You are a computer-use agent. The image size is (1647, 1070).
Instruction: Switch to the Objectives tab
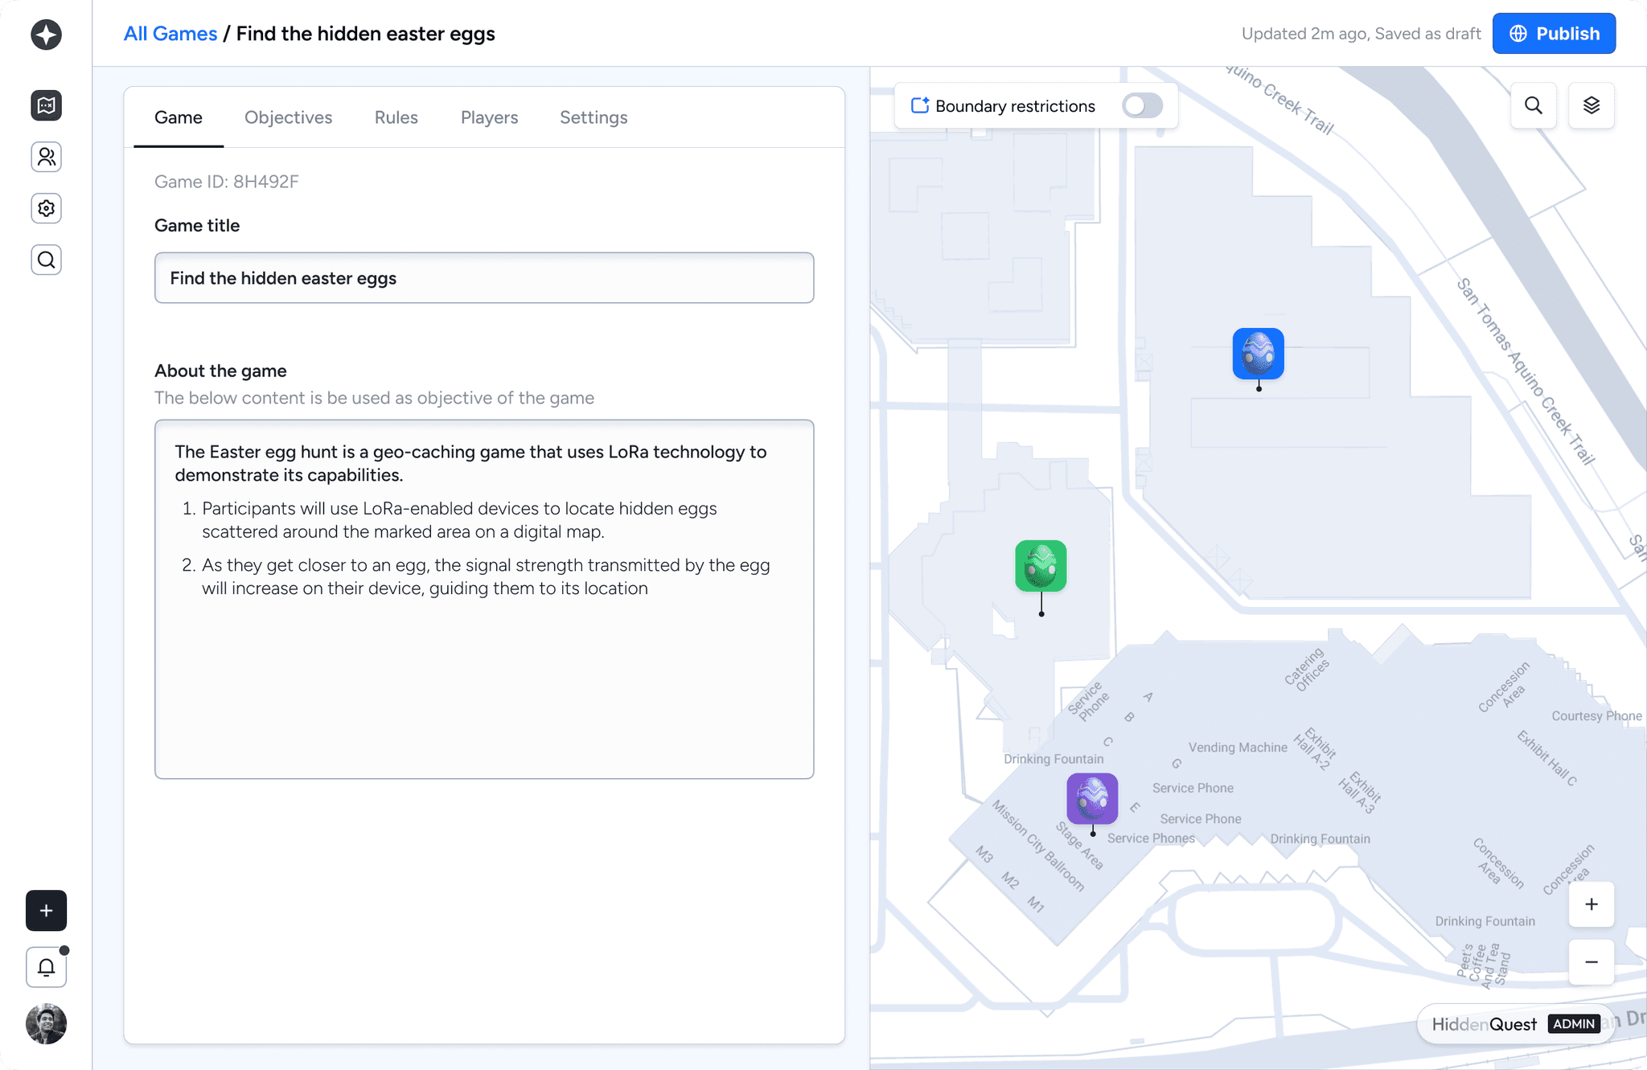[288, 117]
